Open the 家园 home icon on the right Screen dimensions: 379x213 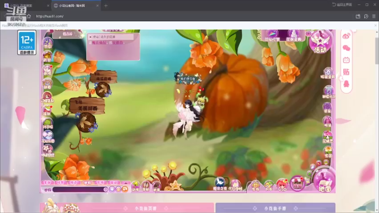pos(328,152)
